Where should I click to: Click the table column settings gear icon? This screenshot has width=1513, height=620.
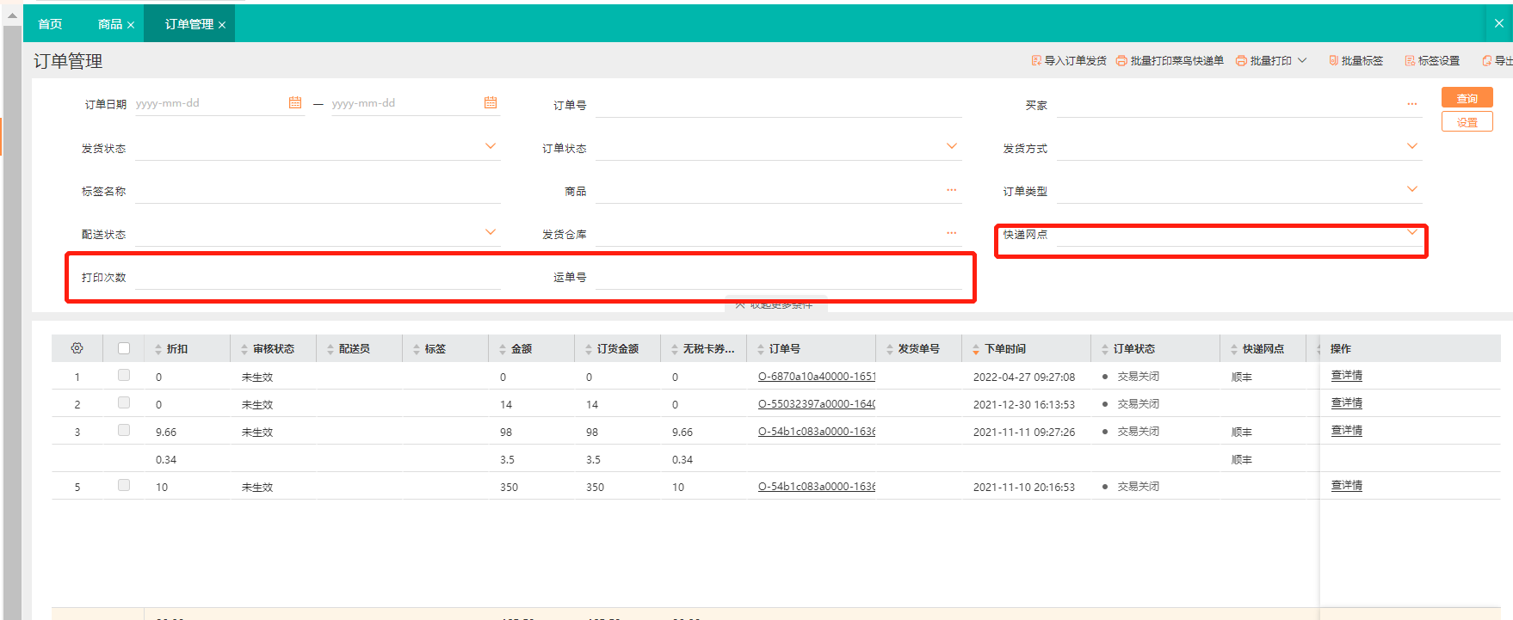(77, 348)
